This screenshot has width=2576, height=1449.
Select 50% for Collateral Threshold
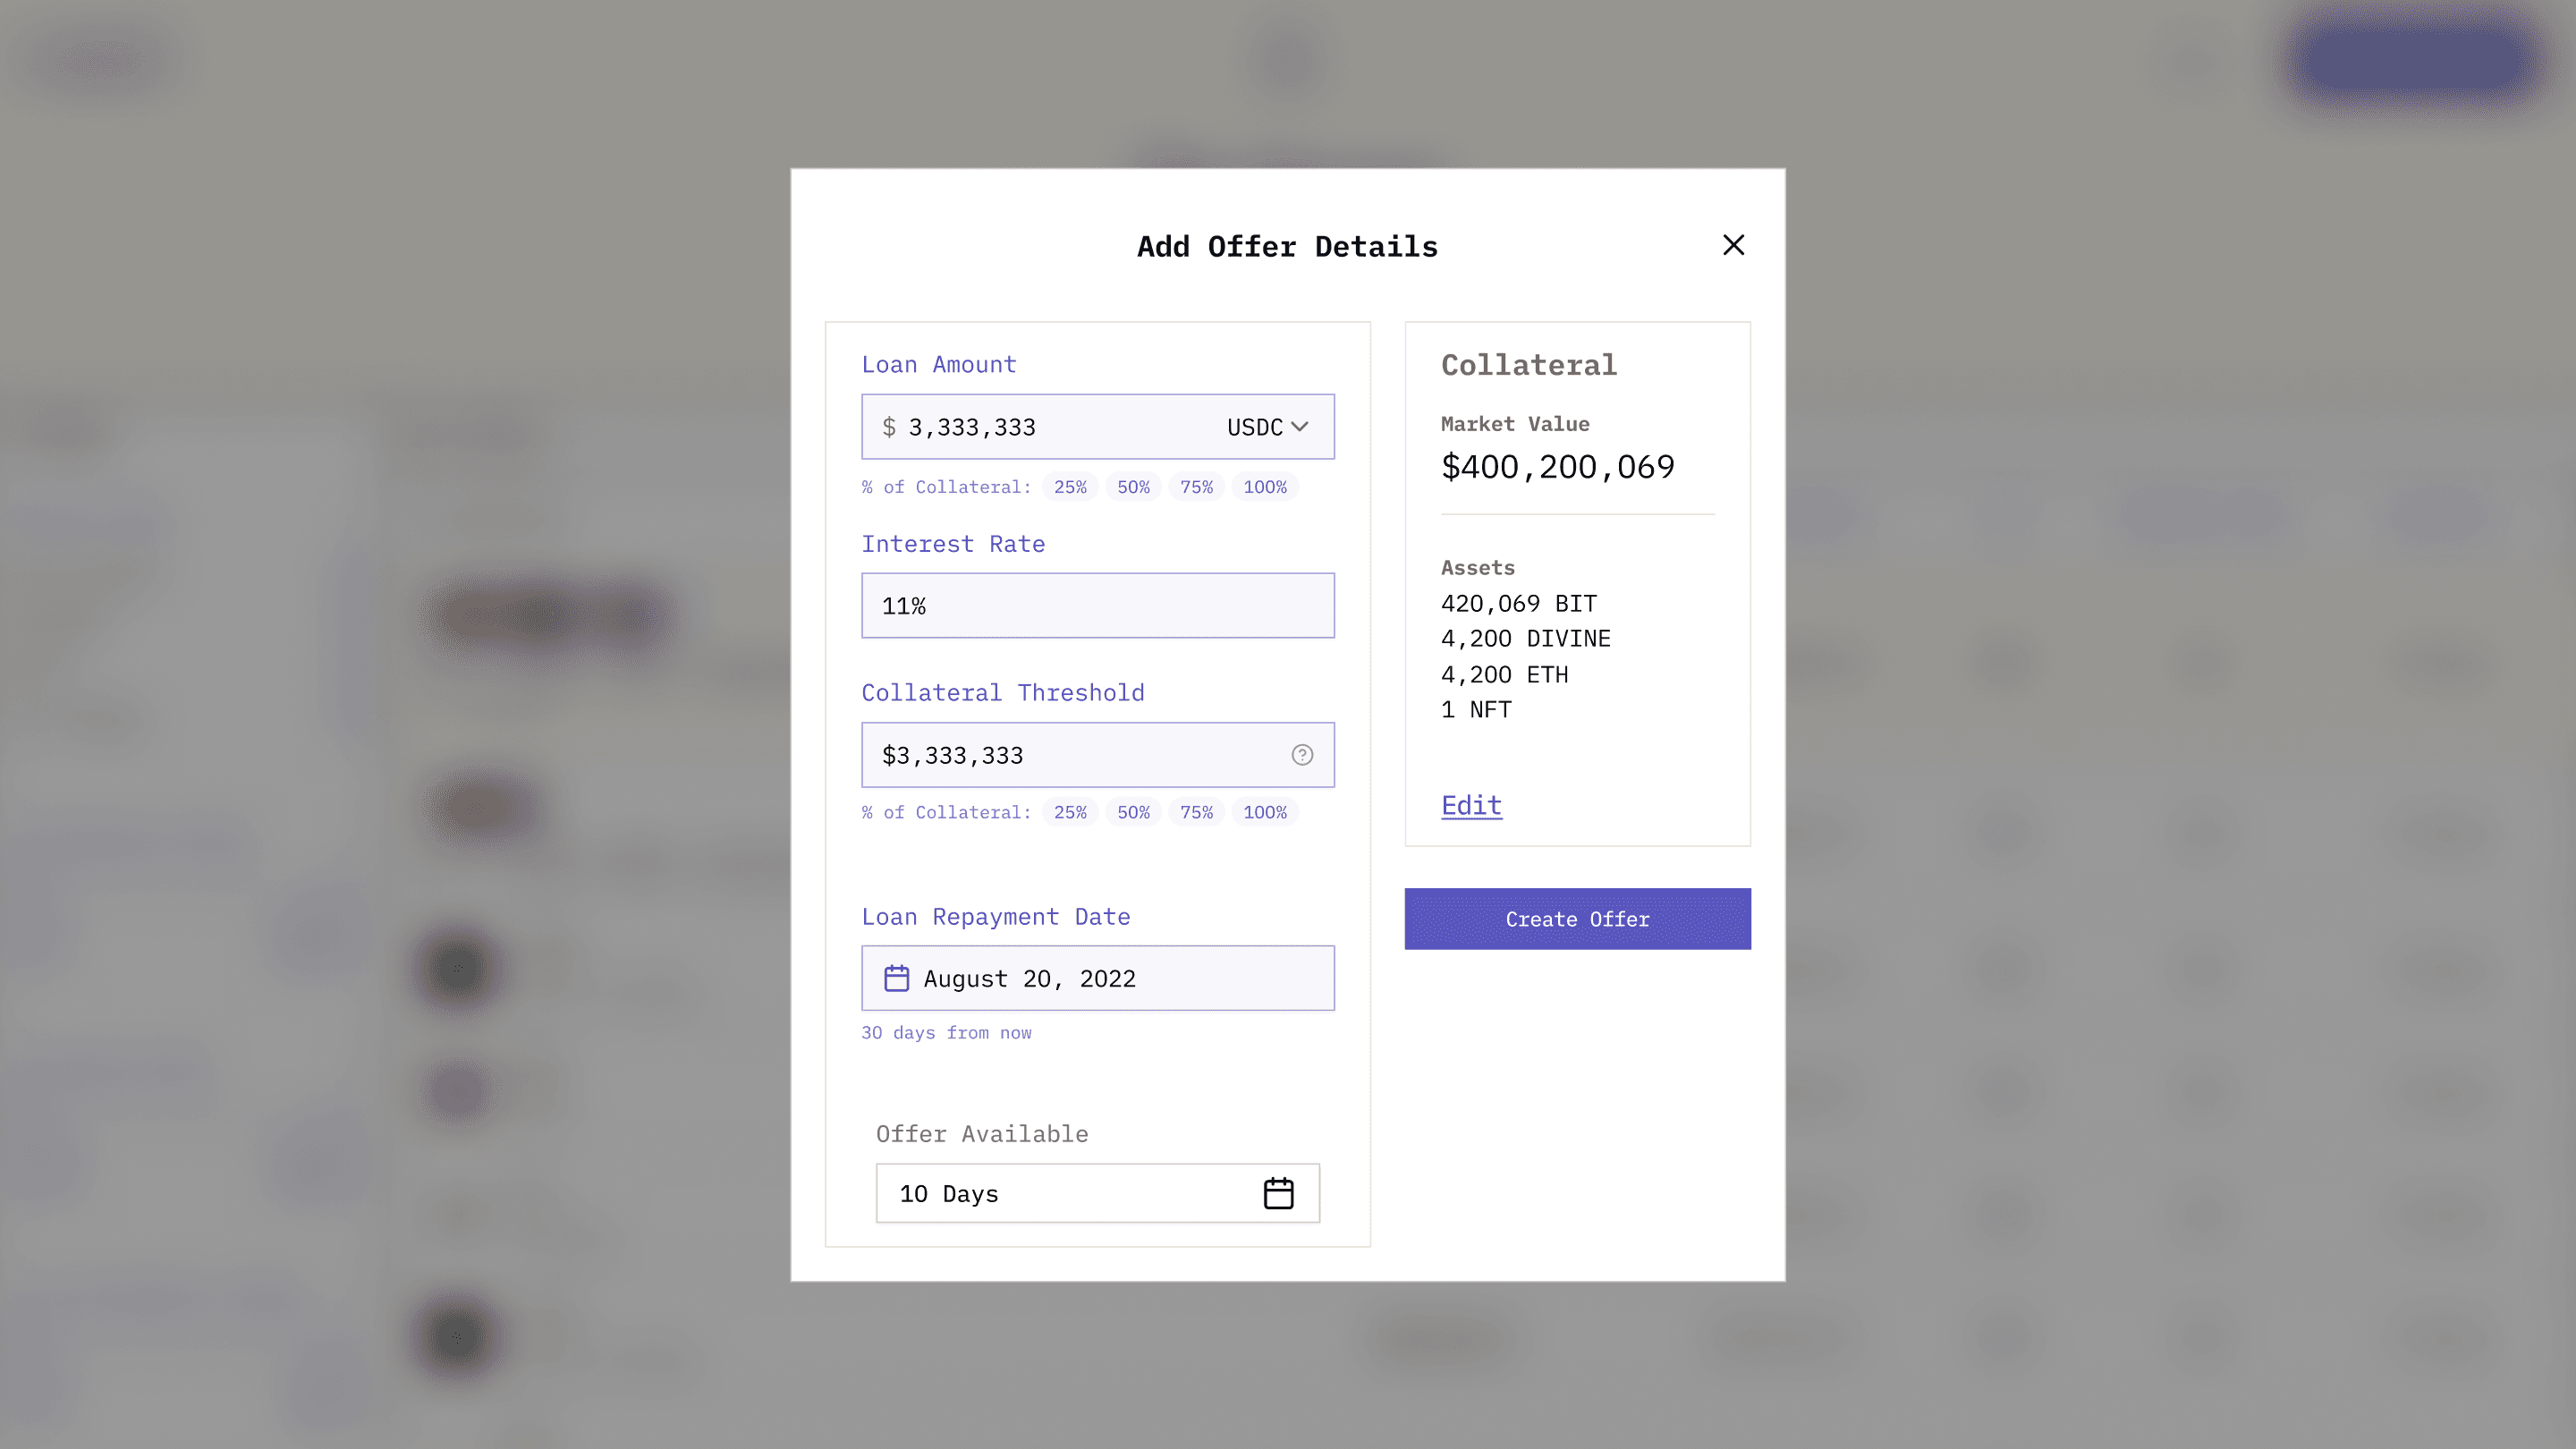click(x=1133, y=812)
